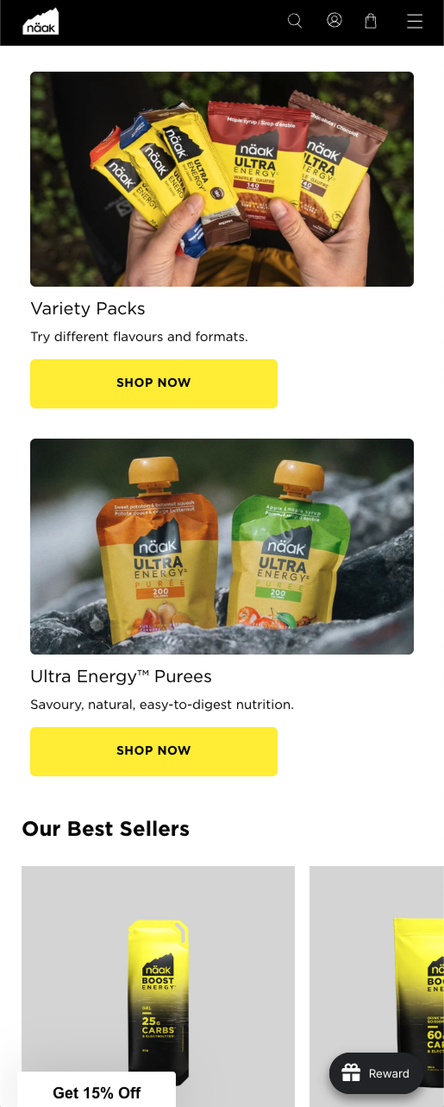Go home via the näak mountain logo

[41, 22]
